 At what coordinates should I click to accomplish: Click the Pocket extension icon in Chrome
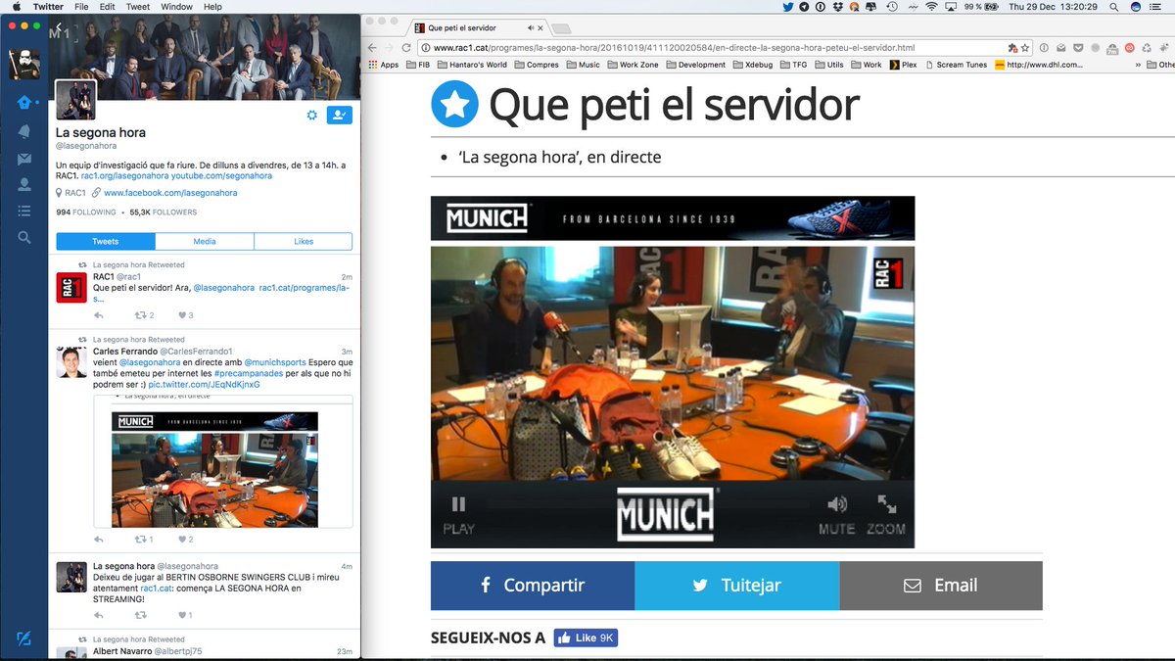point(1077,47)
